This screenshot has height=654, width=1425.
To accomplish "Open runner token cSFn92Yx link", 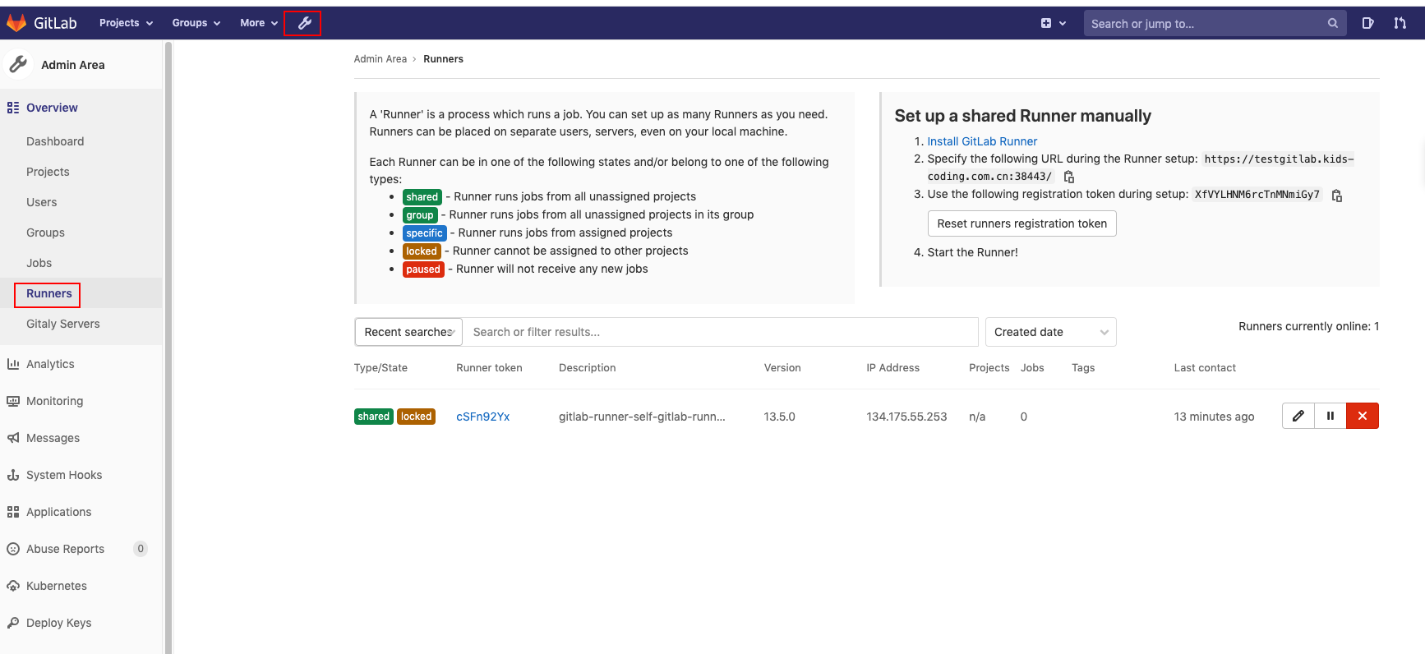I will tap(482, 417).
